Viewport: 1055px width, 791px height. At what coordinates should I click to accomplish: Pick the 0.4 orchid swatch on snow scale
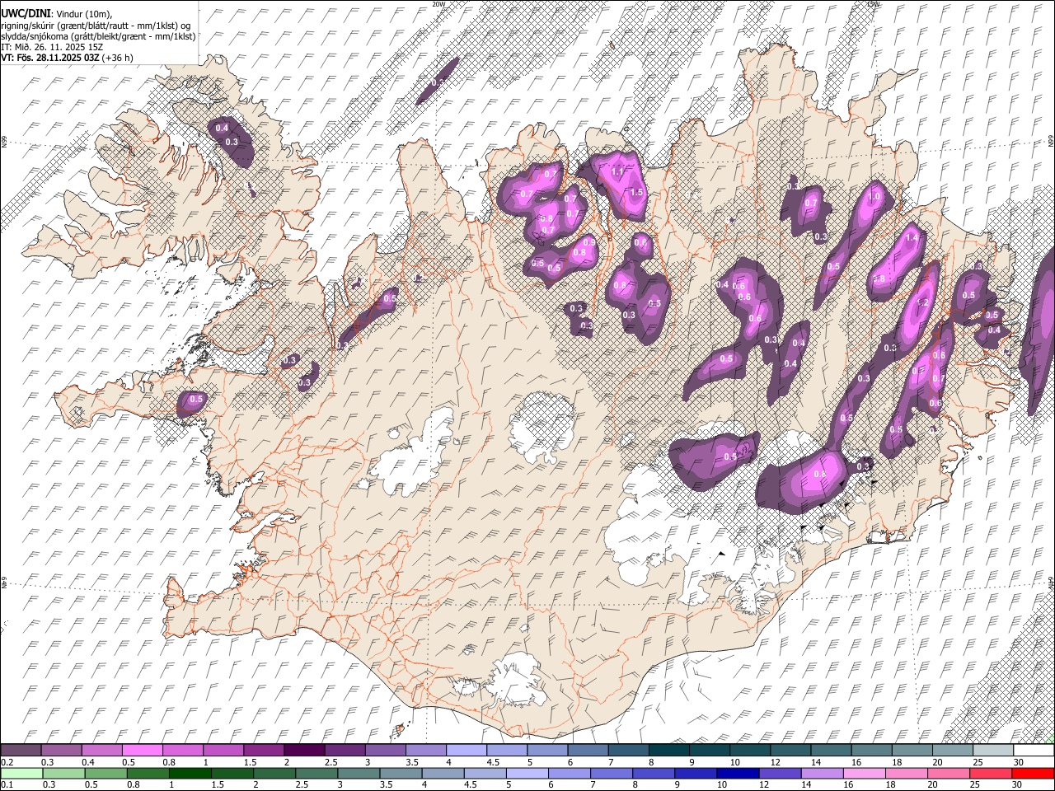[x=101, y=751]
